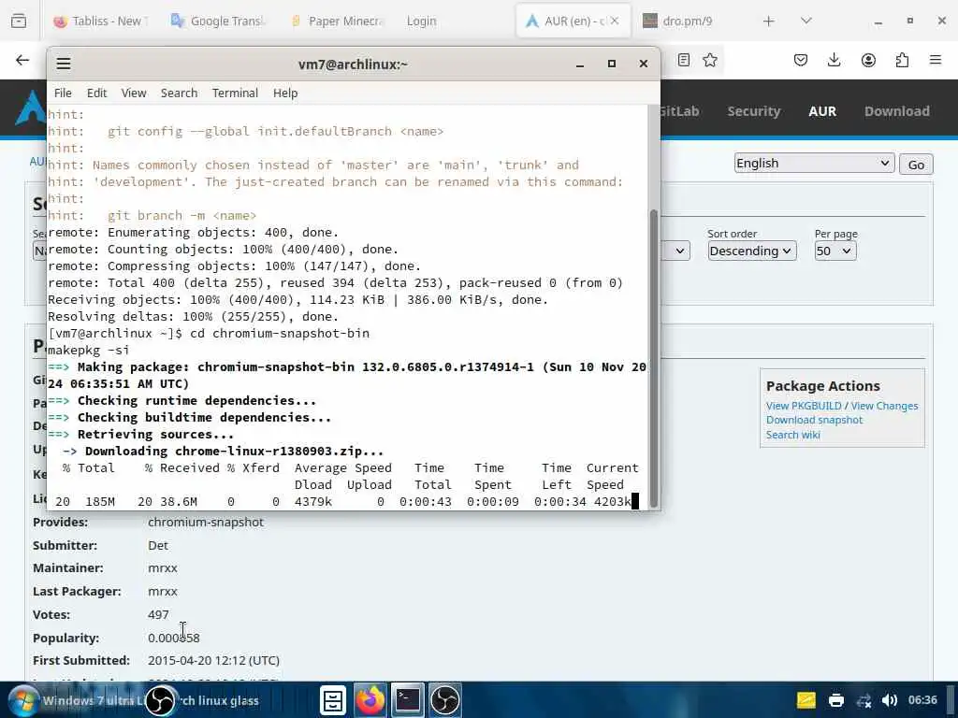The width and height of the screenshot is (958, 718).
Task: Click the maintainer name mrxx
Action: pos(163,567)
